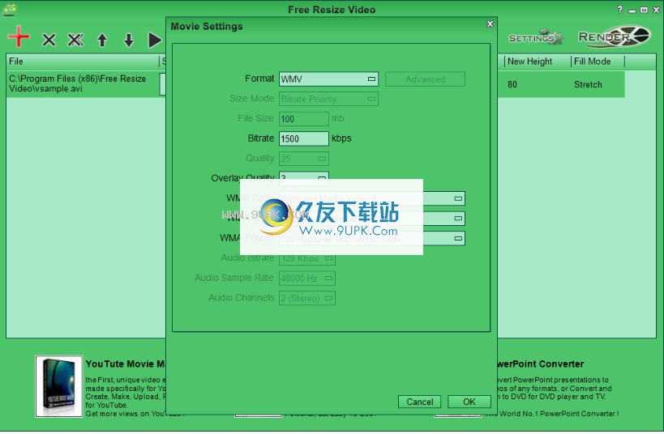This screenshot has width=664, height=434.
Task: Click the YouTube Movie Maker box thumbnail
Action: tap(59, 386)
